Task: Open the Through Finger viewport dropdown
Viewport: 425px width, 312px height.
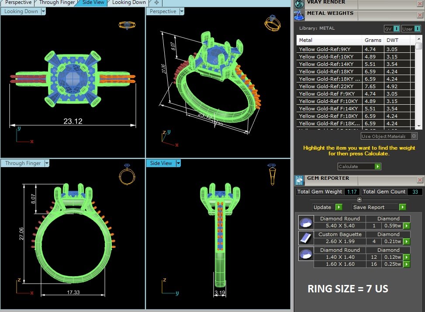Action: pyautogui.click(x=46, y=163)
